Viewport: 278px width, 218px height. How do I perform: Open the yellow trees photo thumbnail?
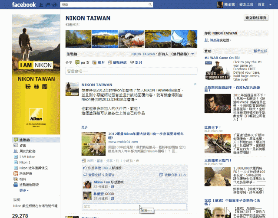coord(158,39)
